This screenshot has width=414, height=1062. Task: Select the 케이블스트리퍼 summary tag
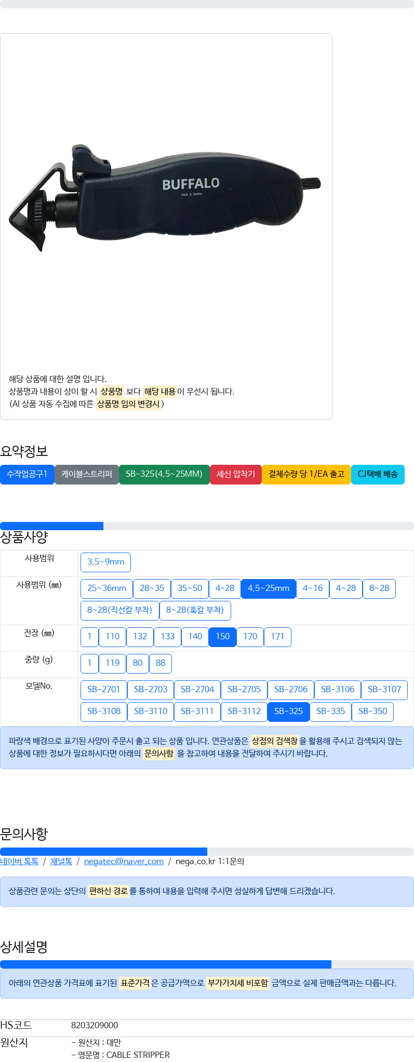point(87,474)
